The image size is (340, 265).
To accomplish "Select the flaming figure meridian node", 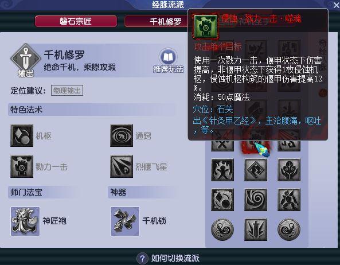I will (222, 170).
